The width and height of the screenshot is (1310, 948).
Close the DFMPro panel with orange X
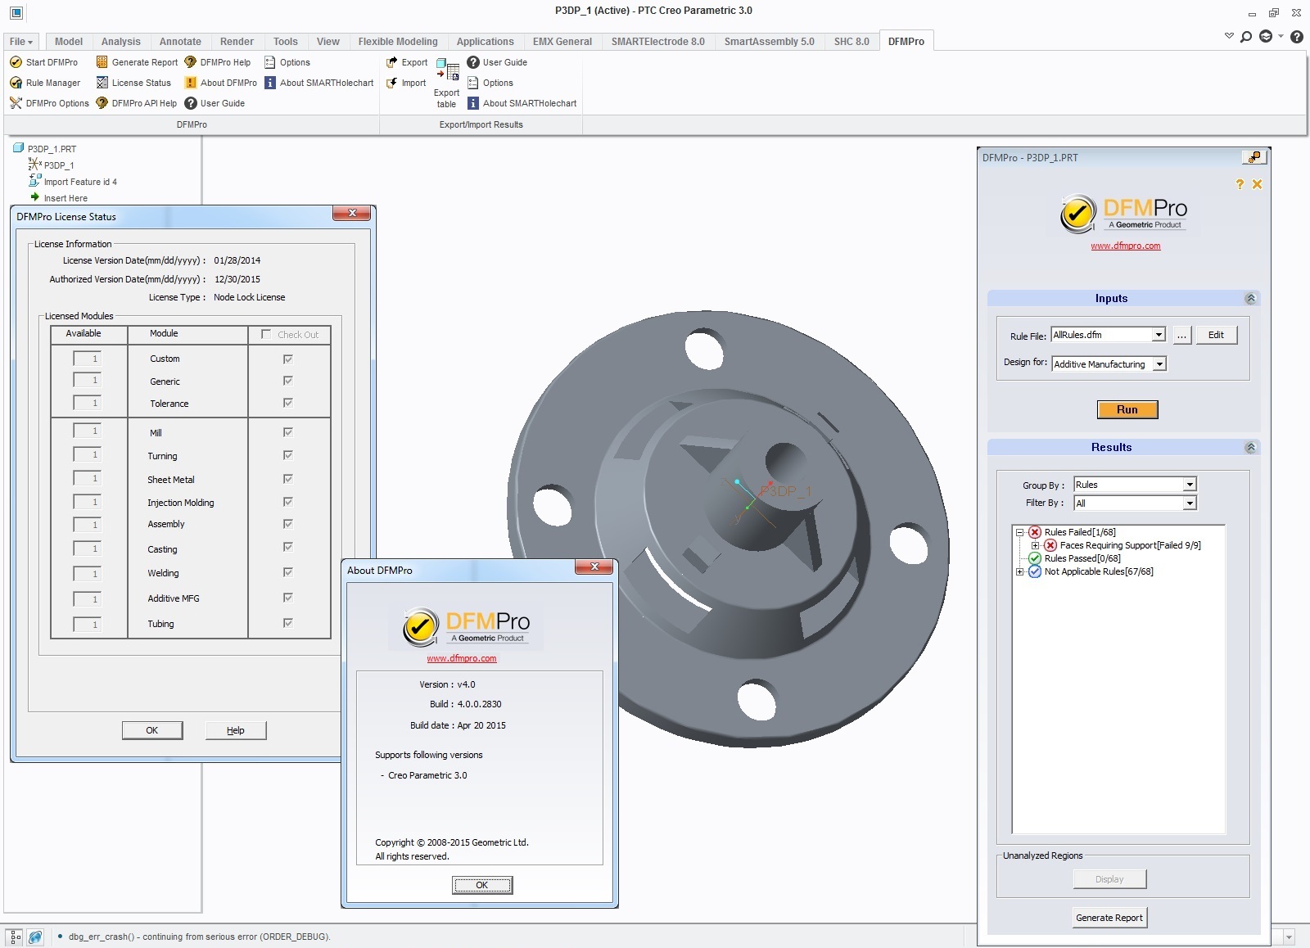[x=1258, y=184]
